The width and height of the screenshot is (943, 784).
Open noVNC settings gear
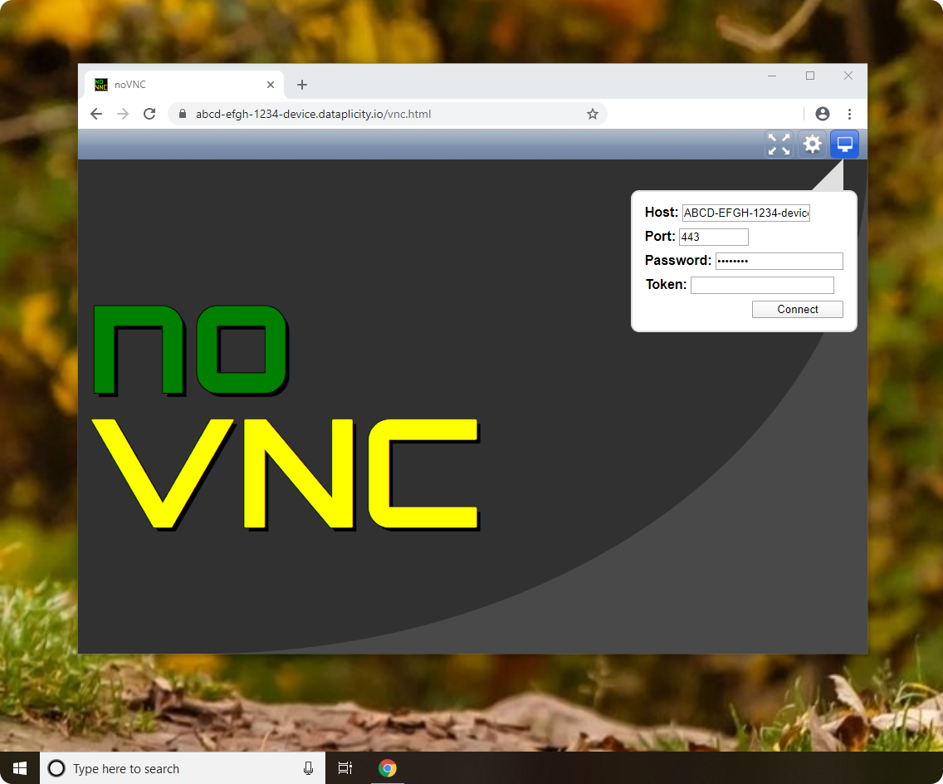(812, 145)
